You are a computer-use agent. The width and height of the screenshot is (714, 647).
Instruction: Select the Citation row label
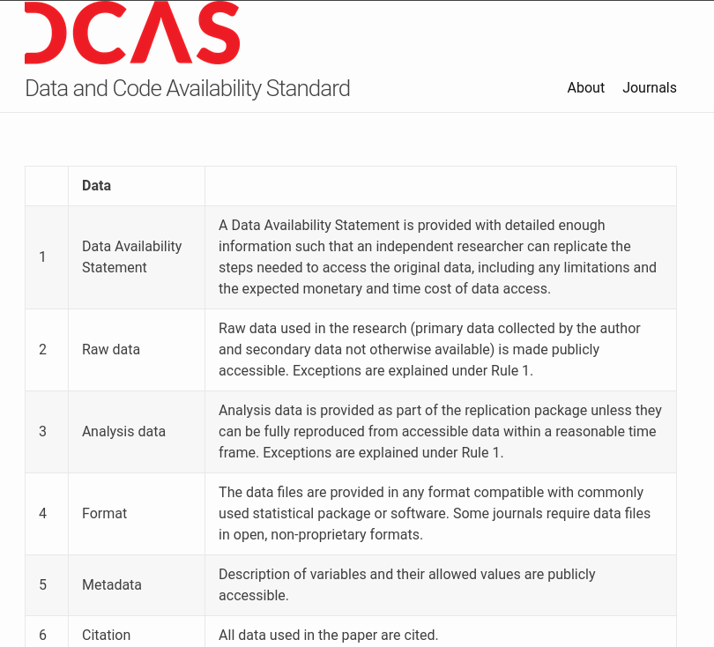pos(106,635)
